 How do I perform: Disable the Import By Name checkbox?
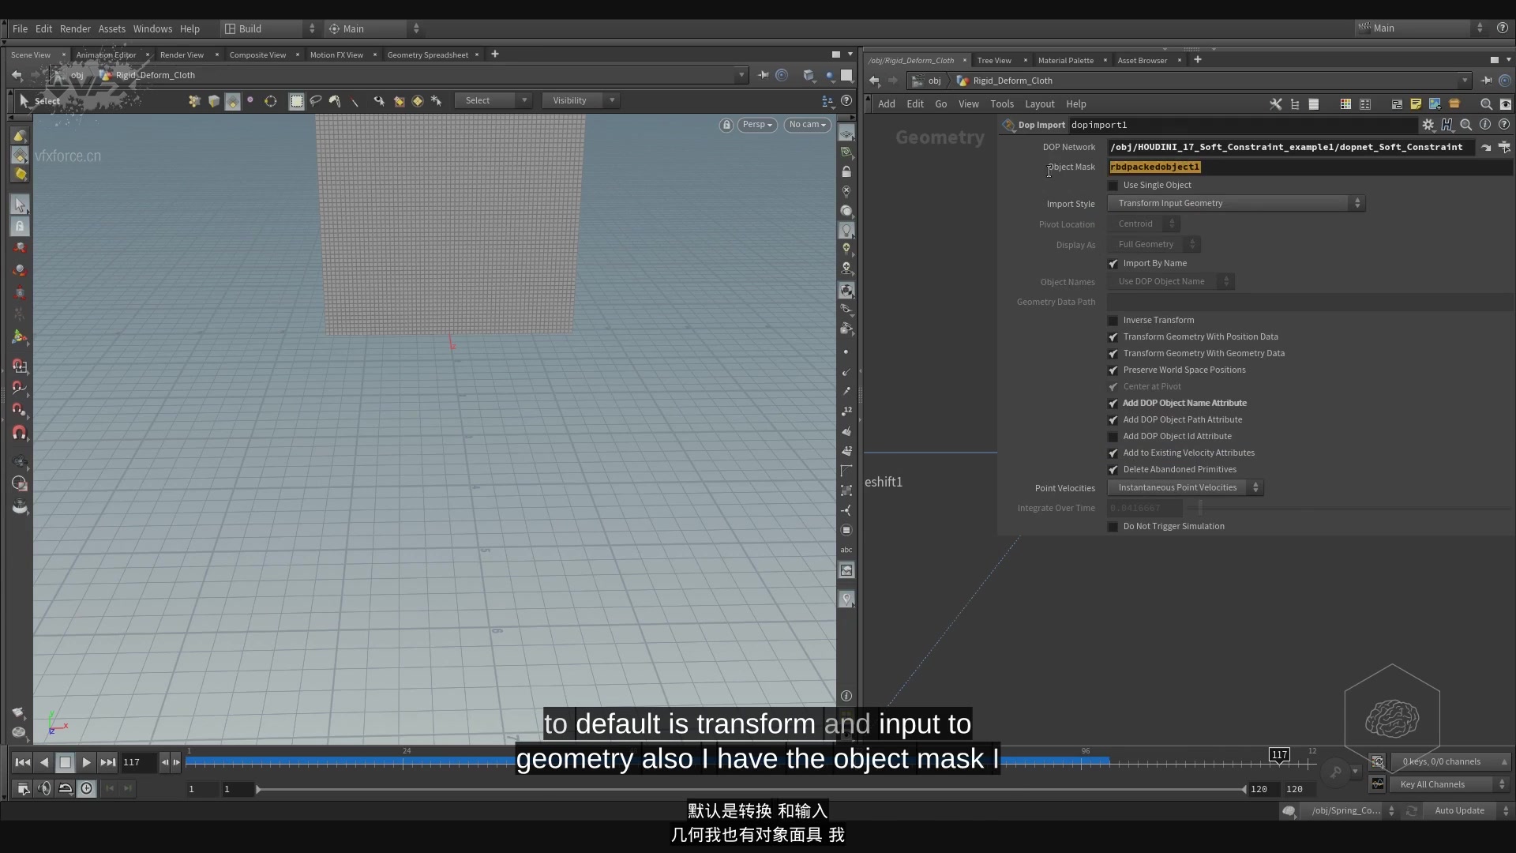(x=1113, y=263)
